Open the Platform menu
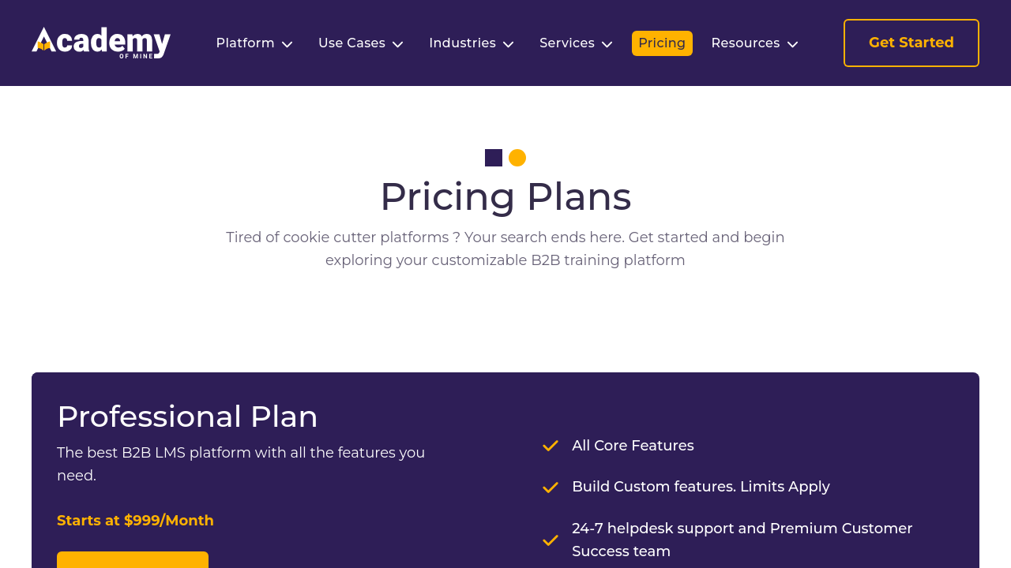The image size is (1011, 568). [x=246, y=43]
